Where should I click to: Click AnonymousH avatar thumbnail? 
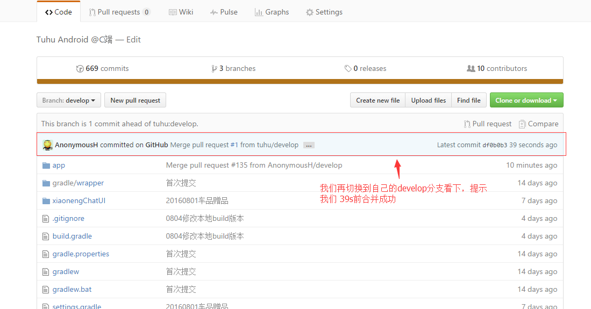point(47,145)
